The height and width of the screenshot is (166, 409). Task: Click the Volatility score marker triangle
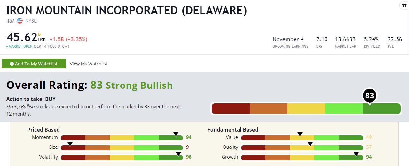pos(178,154)
